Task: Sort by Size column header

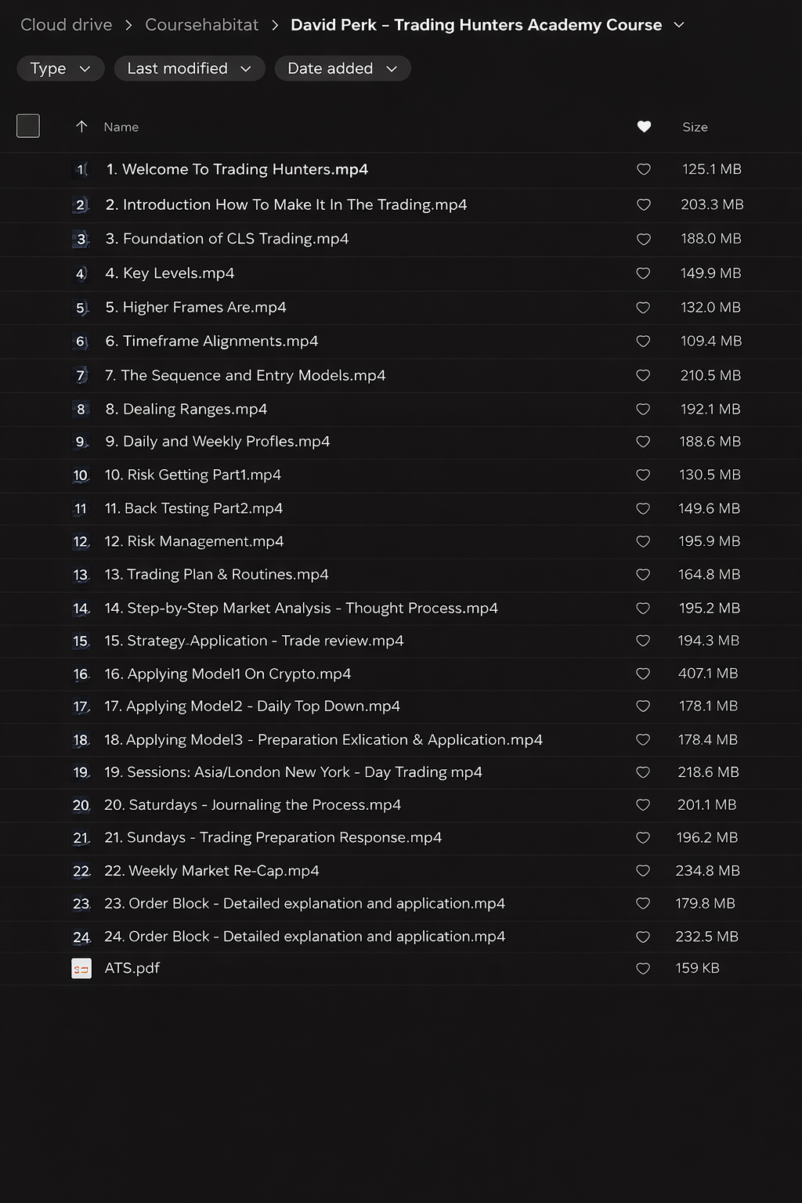Action: pyautogui.click(x=695, y=127)
